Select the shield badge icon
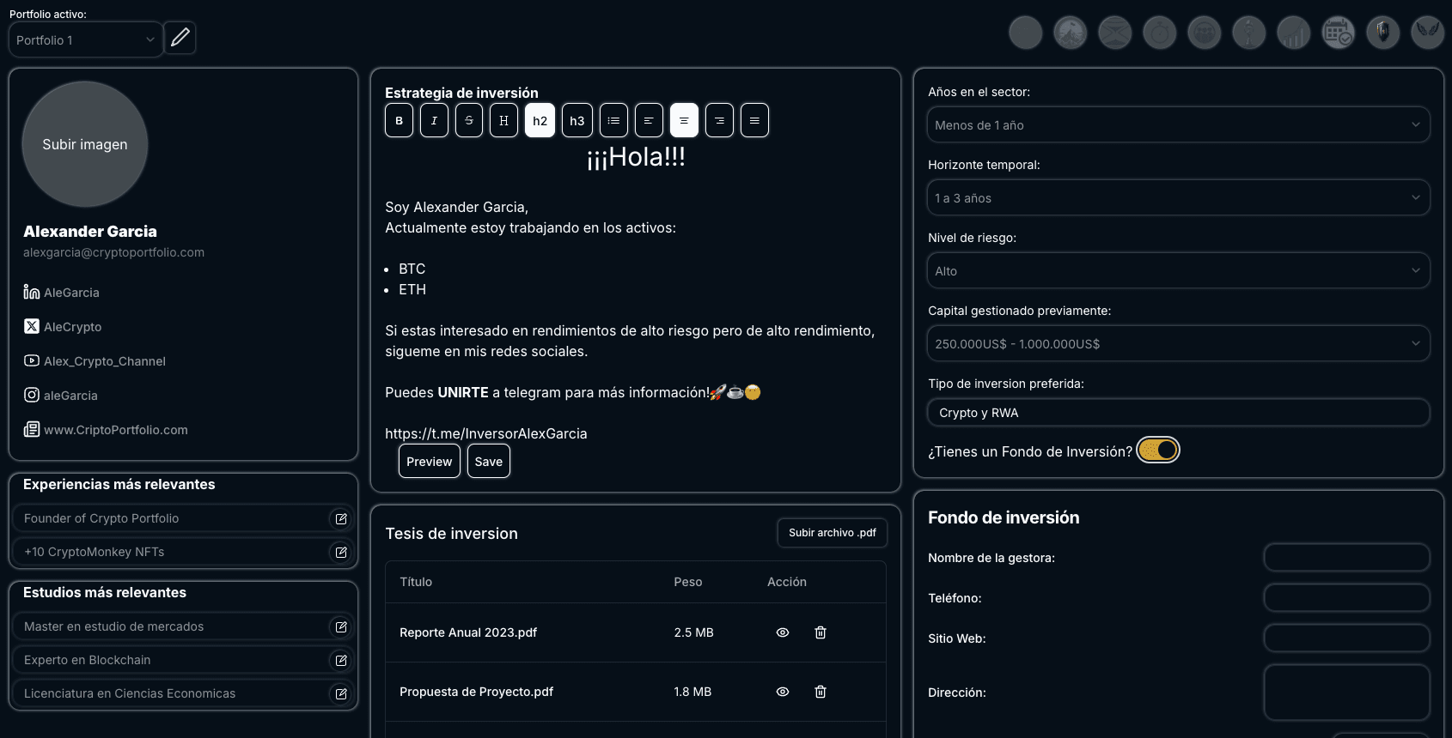 [1382, 33]
